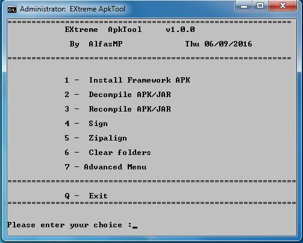Choose the Clear folders entry
This screenshot has width=303, height=243.
pos(108,153)
